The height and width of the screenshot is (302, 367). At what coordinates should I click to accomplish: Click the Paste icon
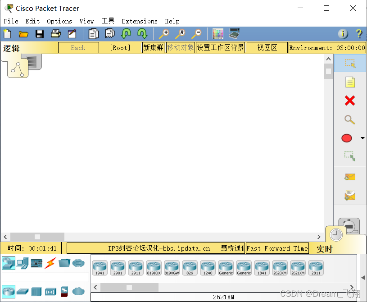tap(110, 33)
